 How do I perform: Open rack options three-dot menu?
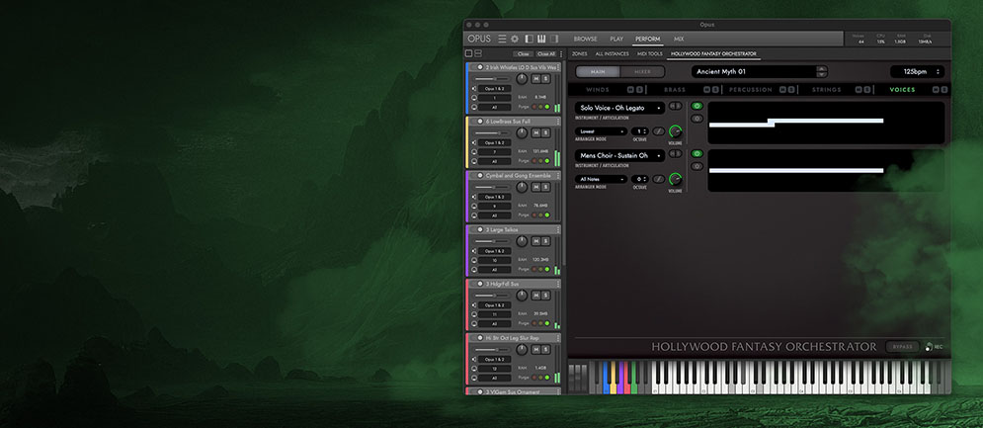click(561, 54)
